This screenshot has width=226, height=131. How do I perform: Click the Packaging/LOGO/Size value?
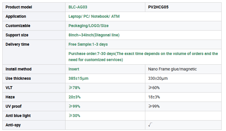[x=88, y=26]
